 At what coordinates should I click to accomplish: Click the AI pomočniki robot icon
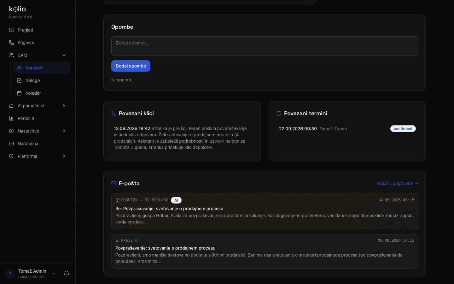coord(11,106)
